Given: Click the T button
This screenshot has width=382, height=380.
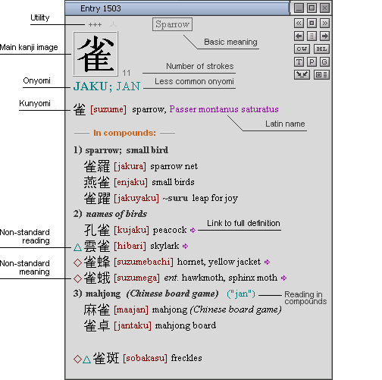Looking at the screenshot, I should pyautogui.click(x=299, y=61).
